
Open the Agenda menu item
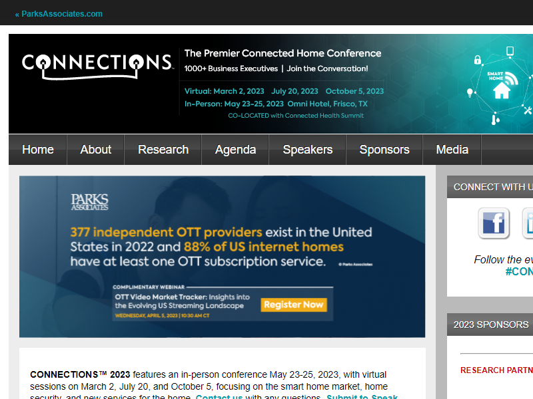coord(235,150)
